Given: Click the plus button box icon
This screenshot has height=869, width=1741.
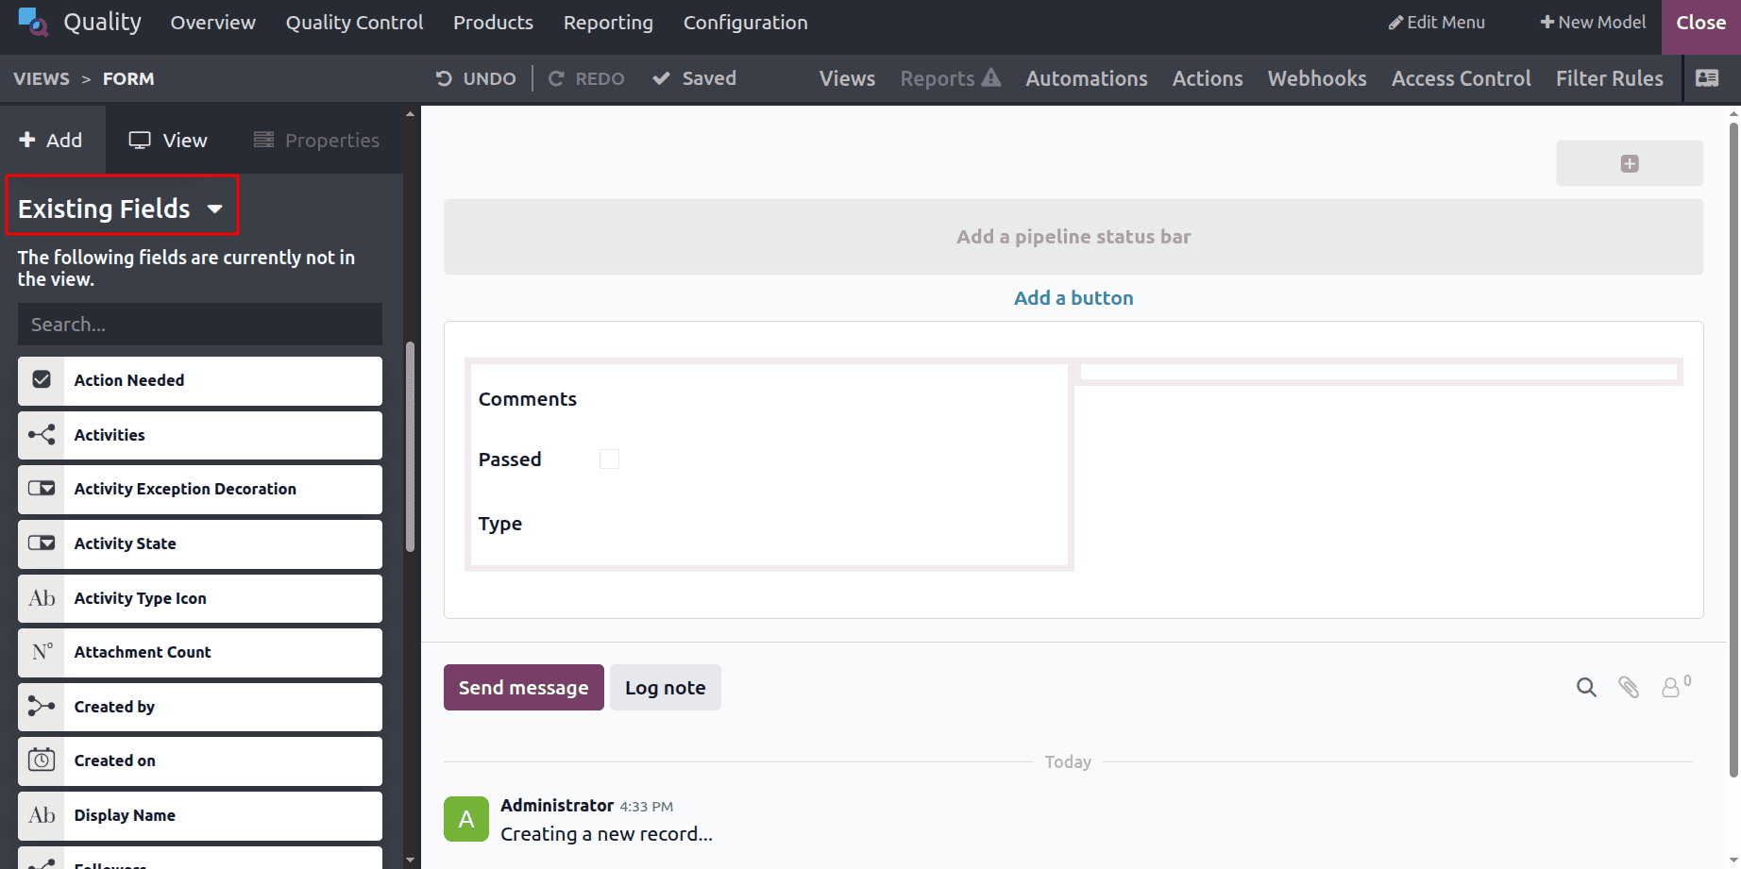Looking at the screenshot, I should [x=1630, y=163].
